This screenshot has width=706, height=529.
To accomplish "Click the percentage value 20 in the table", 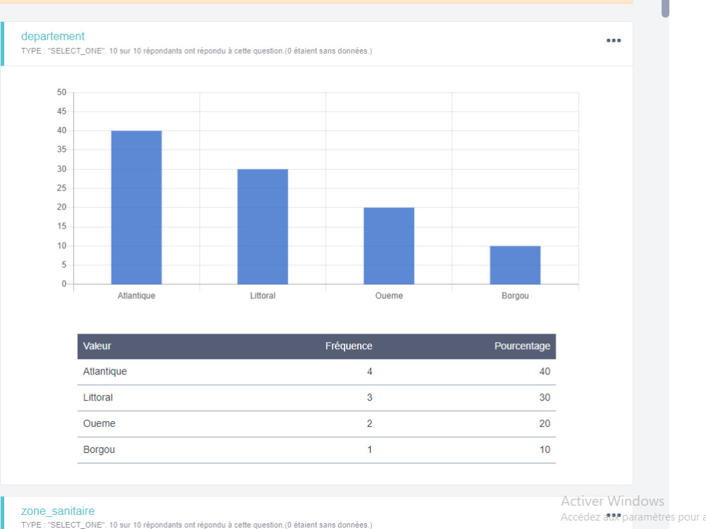I will click(x=545, y=424).
